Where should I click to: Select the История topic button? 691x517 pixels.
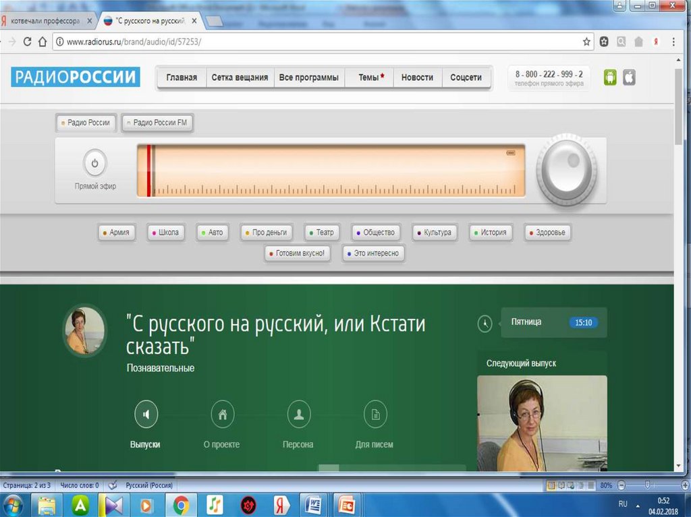tap(491, 233)
